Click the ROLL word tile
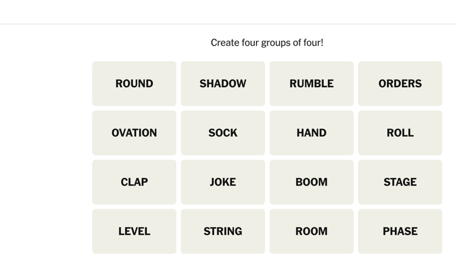456x256 pixels. point(400,133)
